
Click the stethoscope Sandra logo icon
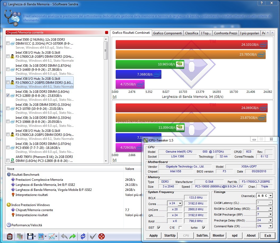tap(12, 18)
